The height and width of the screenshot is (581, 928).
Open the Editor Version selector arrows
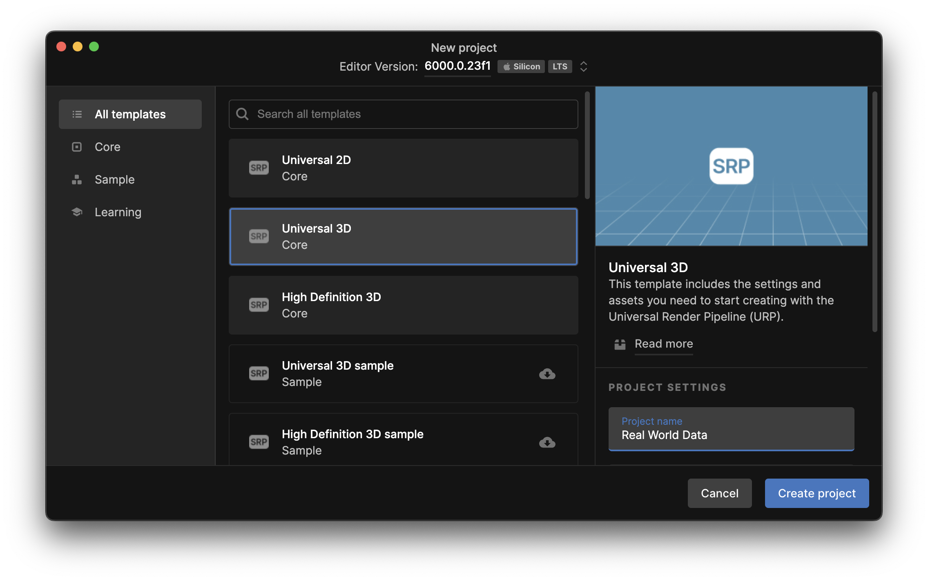tap(584, 67)
